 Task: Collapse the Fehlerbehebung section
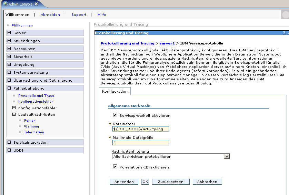click(x=9, y=88)
